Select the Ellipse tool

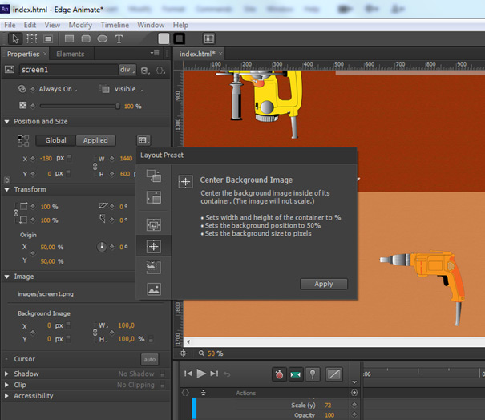102,38
